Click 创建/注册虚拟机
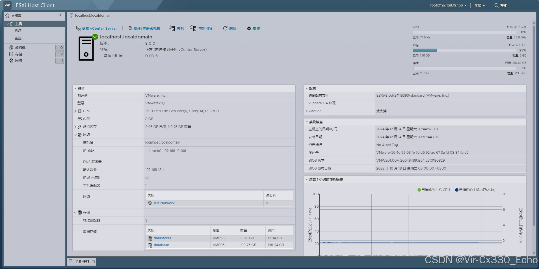The image size is (539, 269). tap(147, 28)
